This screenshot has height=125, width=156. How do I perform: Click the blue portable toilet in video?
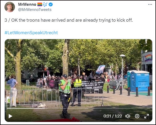pos(140,81)
